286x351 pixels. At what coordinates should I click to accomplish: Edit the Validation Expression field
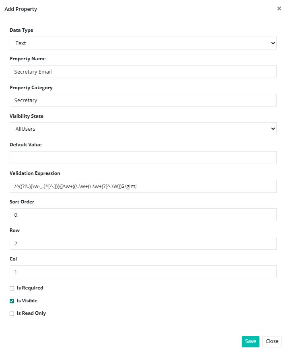tap(143, 186)
